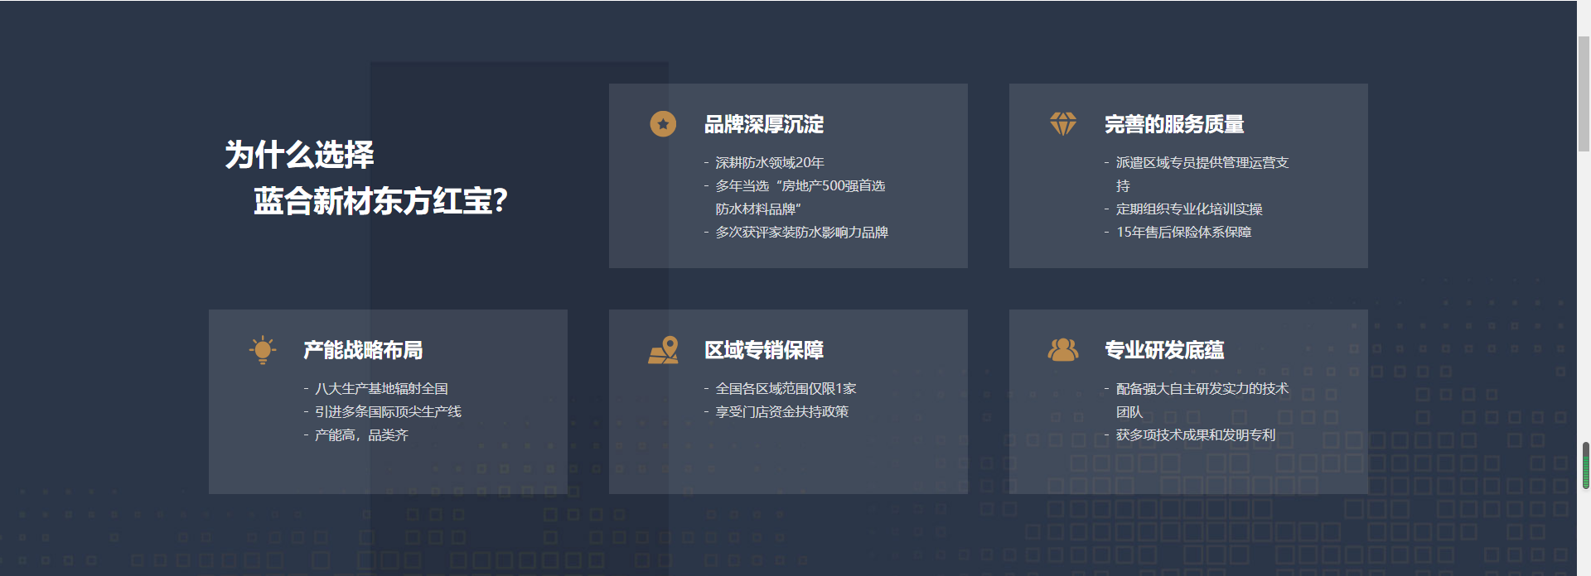Select the 品牌深厚沉淀 card heading
The image size is (1591, 576).
pos(764,124)
